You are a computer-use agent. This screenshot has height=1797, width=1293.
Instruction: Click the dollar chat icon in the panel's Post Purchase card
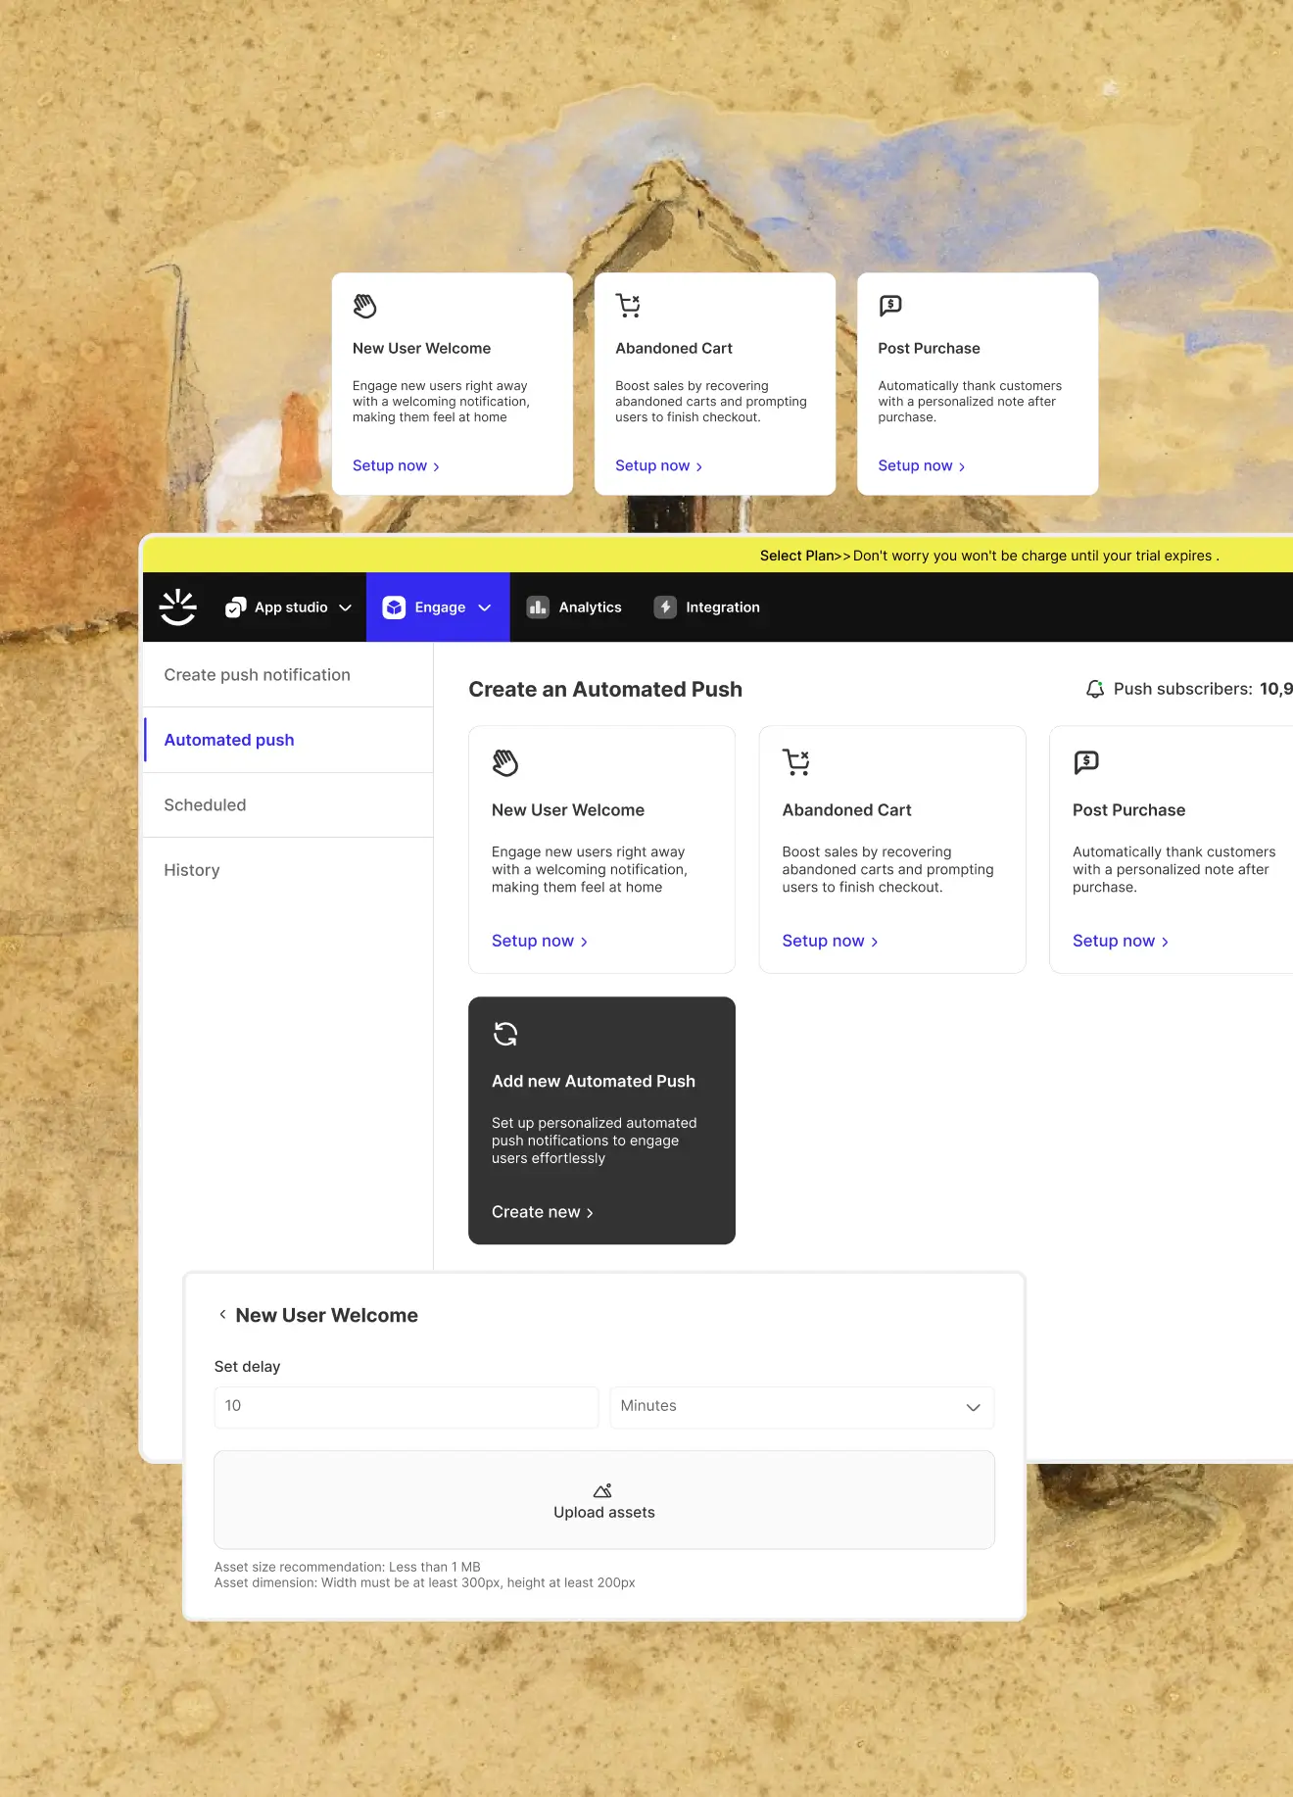tap(1086, 762)
